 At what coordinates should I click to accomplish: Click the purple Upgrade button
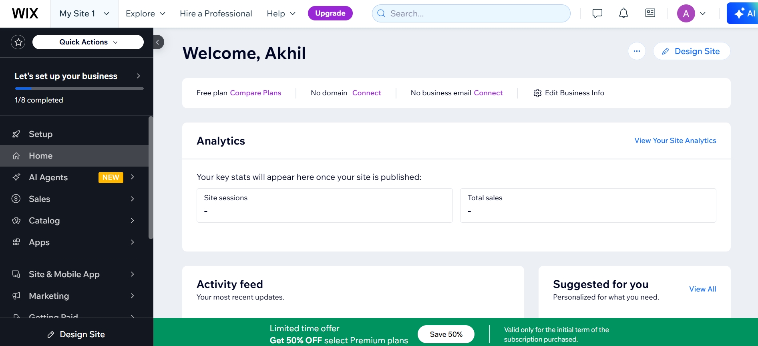click(x=330, y=13)
